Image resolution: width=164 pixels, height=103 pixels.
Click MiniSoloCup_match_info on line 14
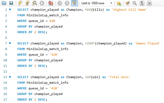pos(47,83)
